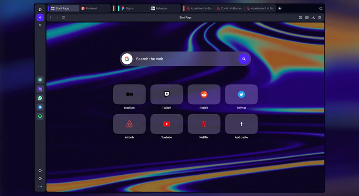Collapse the cyan tab island handle
The width and height of the screenshot is (359, 196).
click(x=119, y=8)
